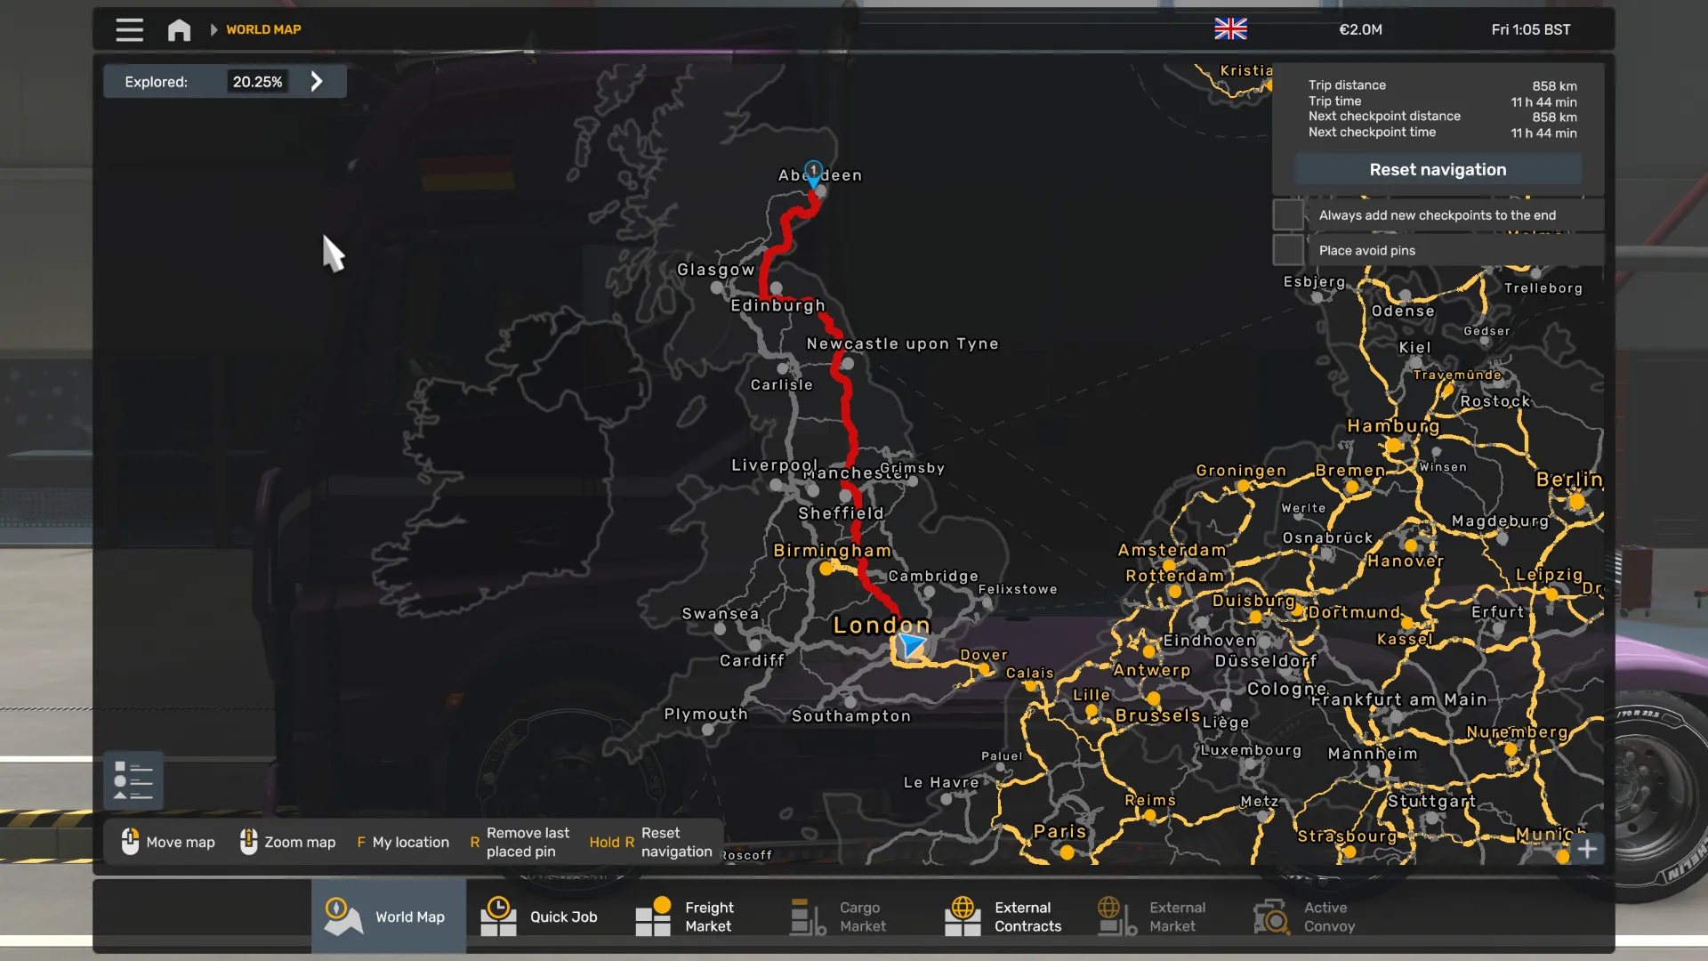
Task: Click the UK flag language icon
Action: click(1230, 28)
